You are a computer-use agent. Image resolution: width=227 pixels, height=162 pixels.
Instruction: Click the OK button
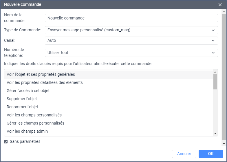point(210,154)
